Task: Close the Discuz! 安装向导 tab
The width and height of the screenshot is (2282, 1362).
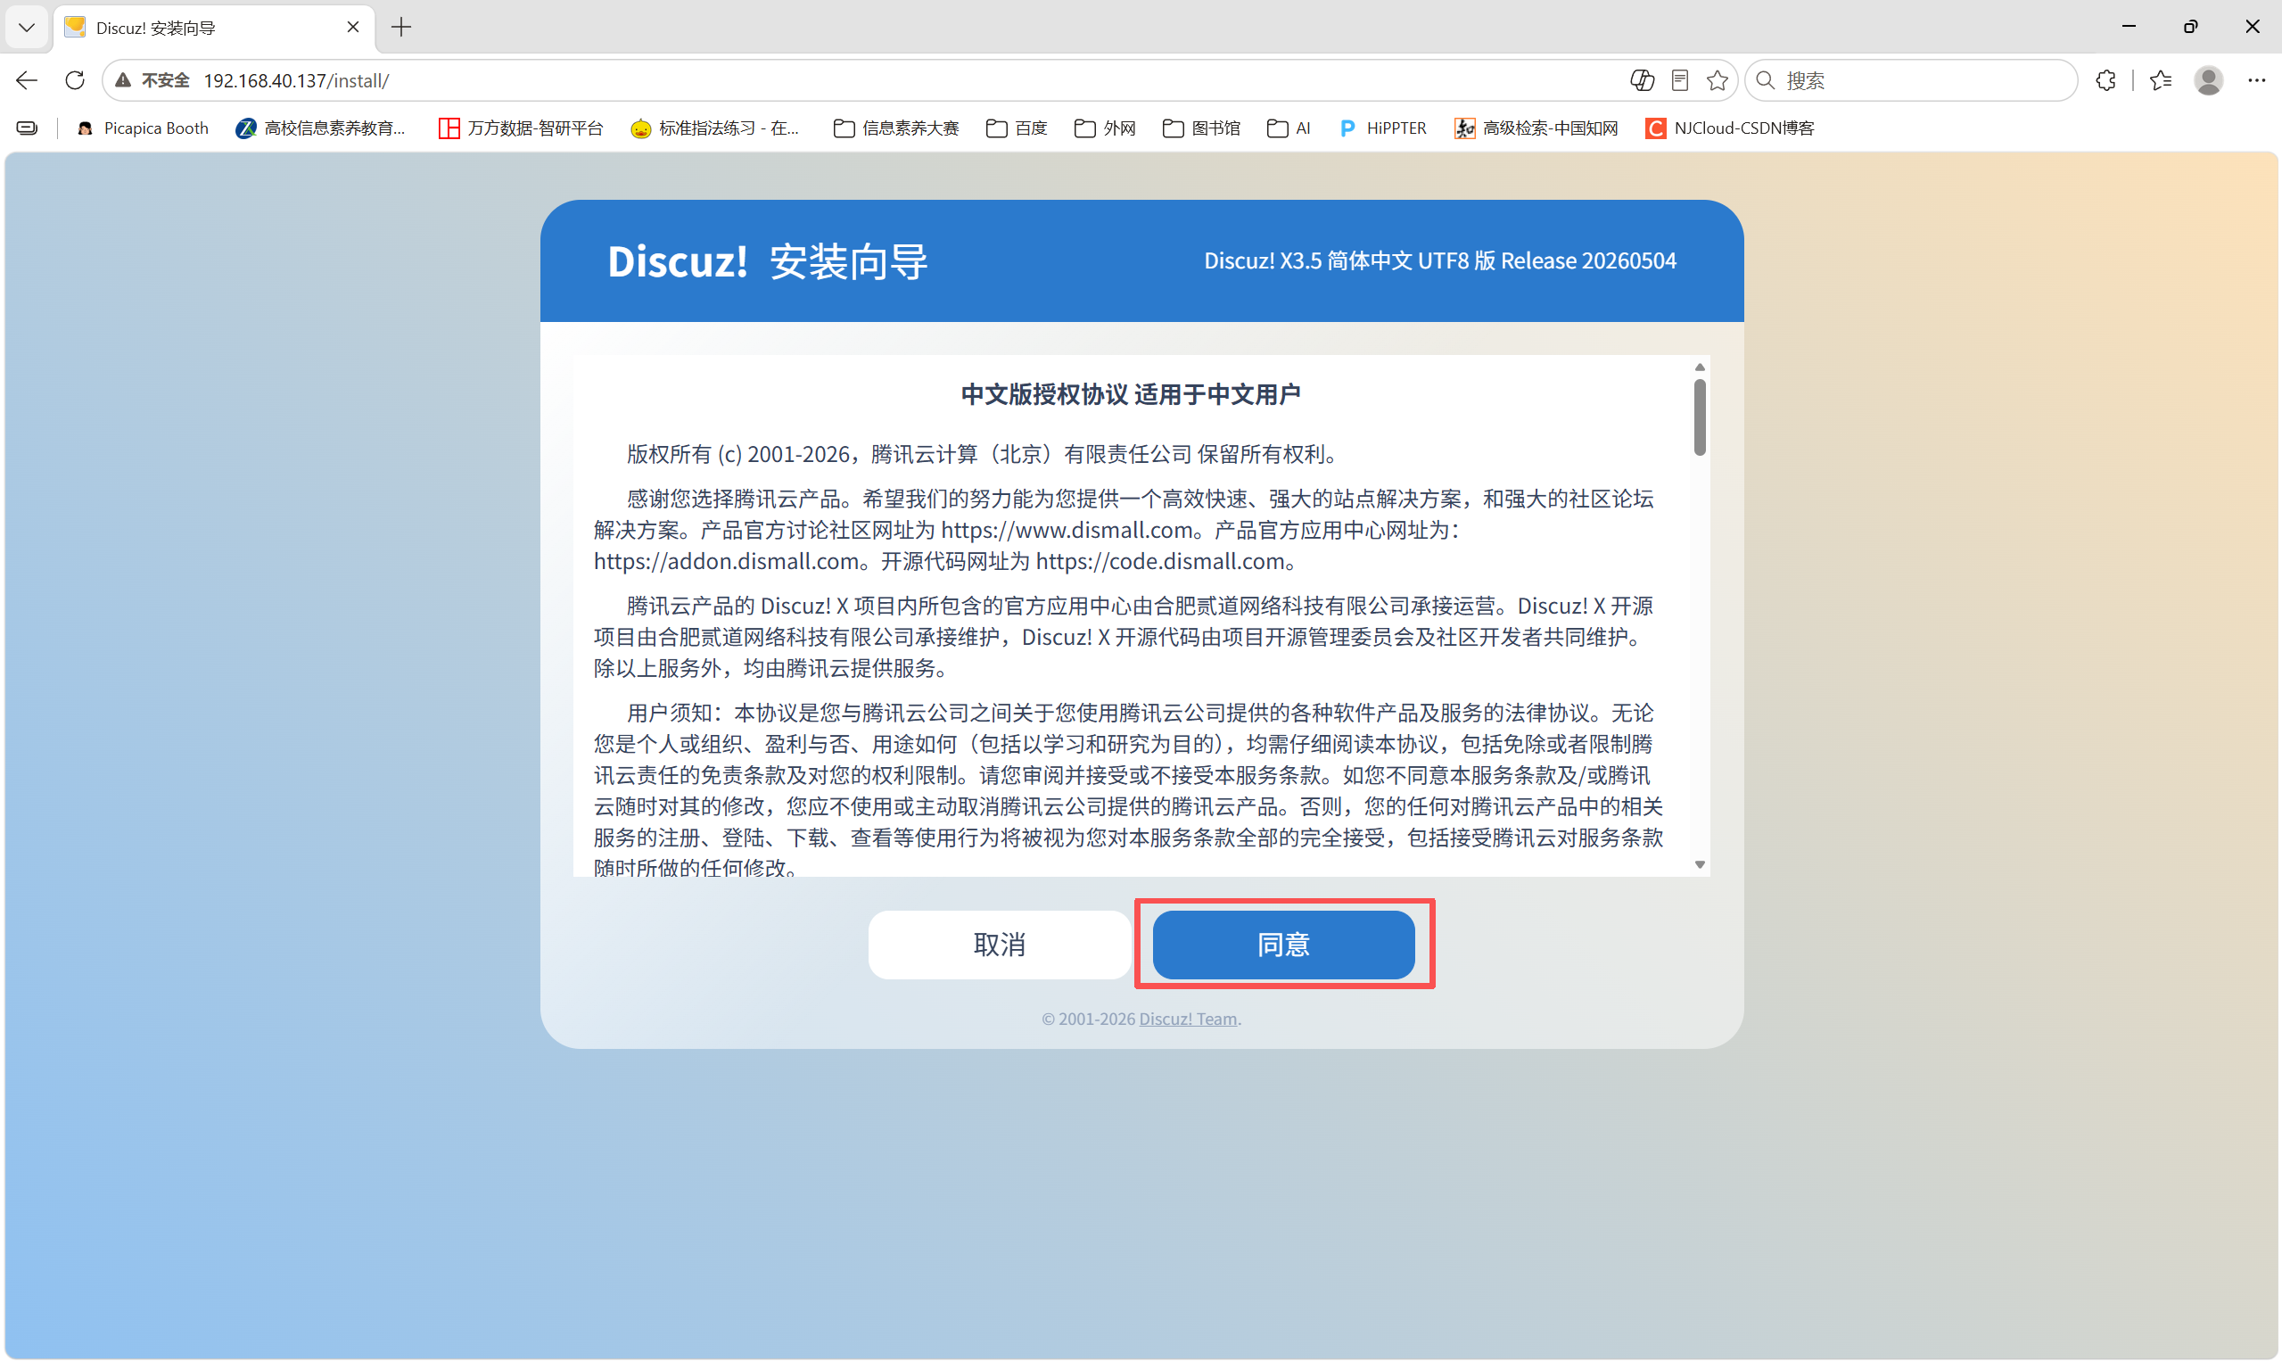Action: (x=352, y=28)
